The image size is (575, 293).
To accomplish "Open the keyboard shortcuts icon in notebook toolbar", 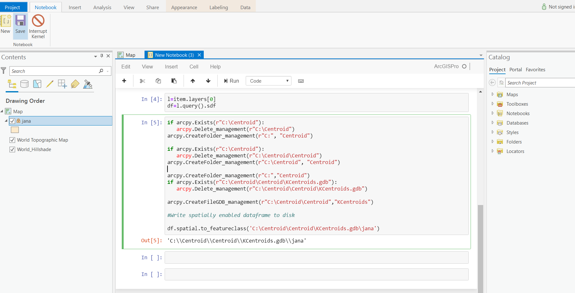I will click(x=301, y=81).
